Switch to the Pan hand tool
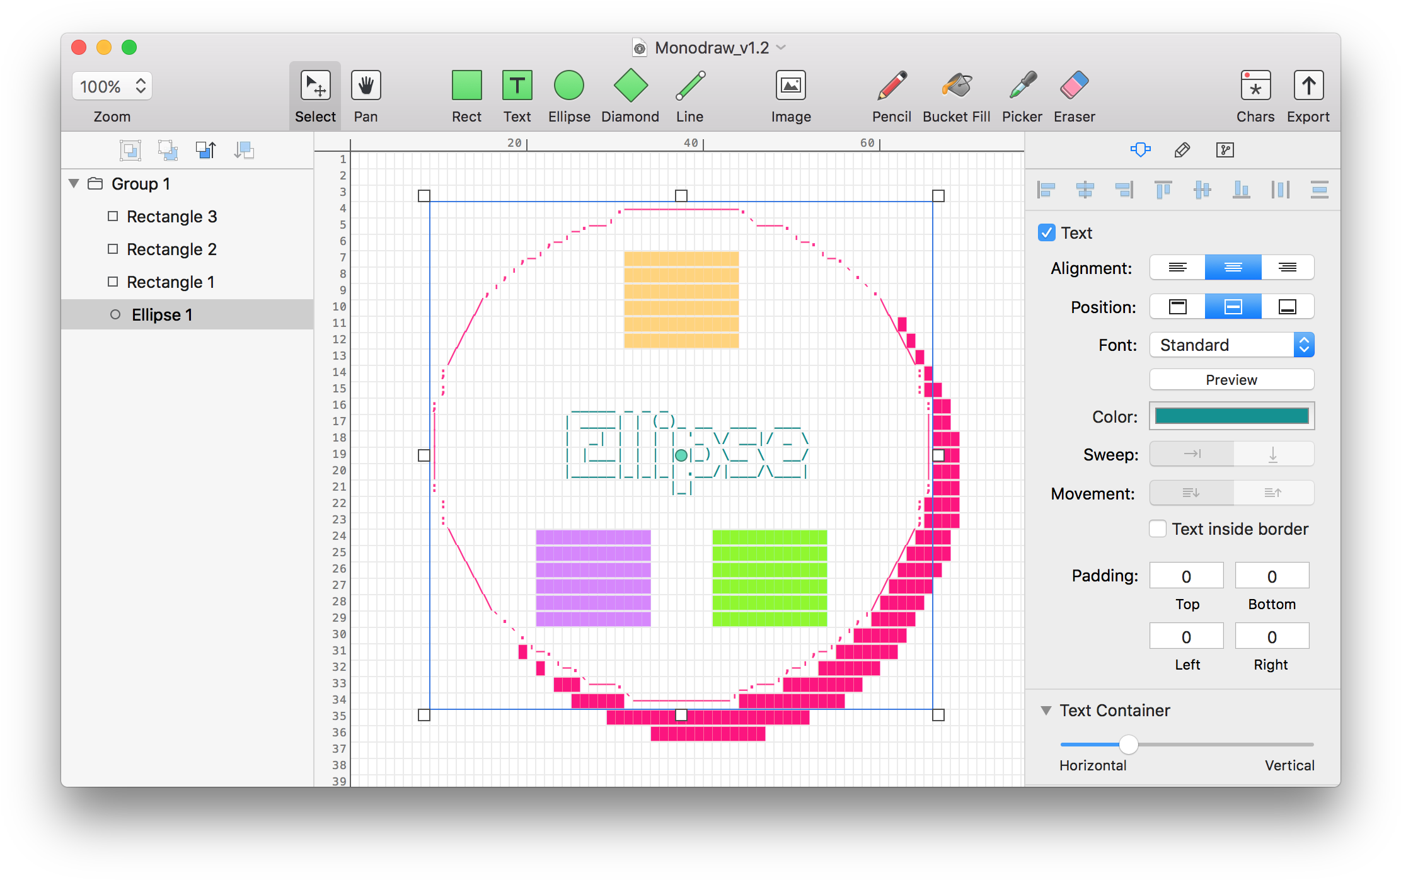Viewport: 1401px width, 880px height. pyautogui.click(x=366, y=86)
